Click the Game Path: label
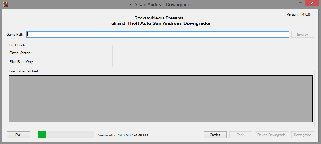Screen dimensions: 321x144 tap(15, 35)
